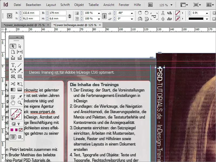Swap fill and stroke colors
216x162 pixels.
coord(21,110)
